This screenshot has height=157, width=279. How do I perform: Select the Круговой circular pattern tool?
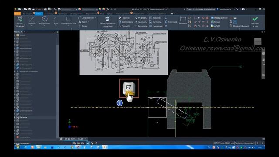(171, 22)
